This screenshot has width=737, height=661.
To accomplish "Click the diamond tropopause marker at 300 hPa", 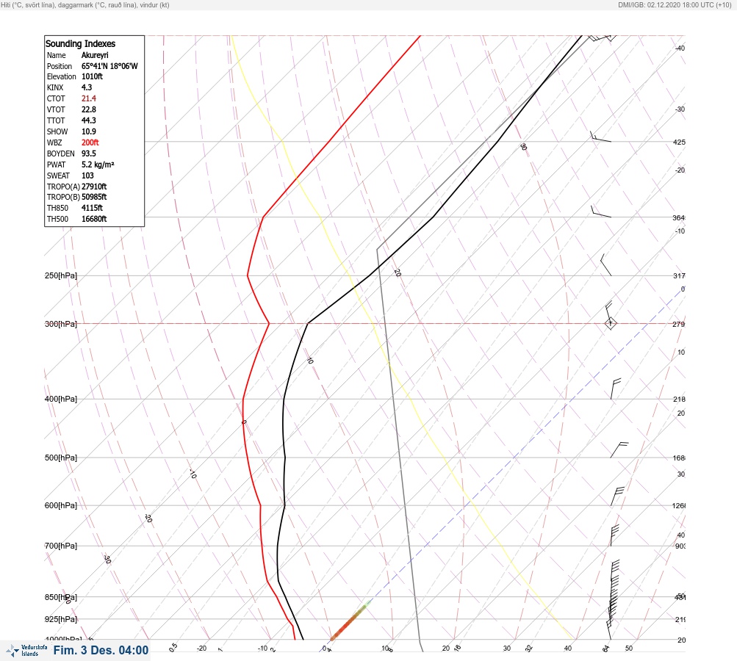I will [610, 324].
